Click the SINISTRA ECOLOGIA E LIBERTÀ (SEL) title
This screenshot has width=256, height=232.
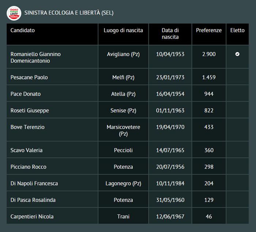pyautogui.click(x=69, y=13)
